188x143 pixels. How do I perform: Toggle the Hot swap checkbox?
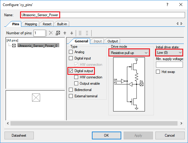pyautogui.click(x=158, y=71)
